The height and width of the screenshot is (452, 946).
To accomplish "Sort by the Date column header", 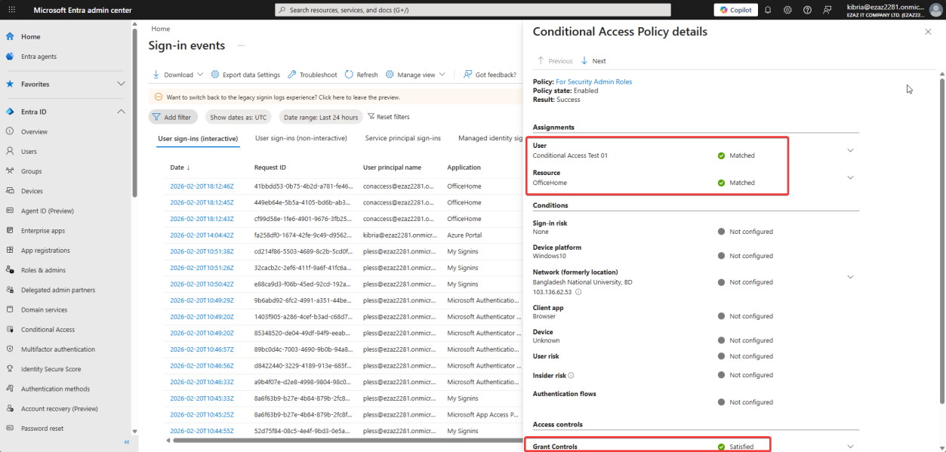I will 180,168.
